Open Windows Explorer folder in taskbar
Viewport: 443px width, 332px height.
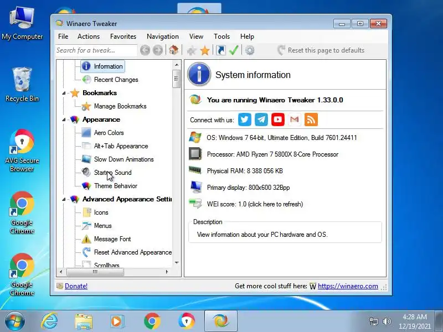tap(84, 321)
